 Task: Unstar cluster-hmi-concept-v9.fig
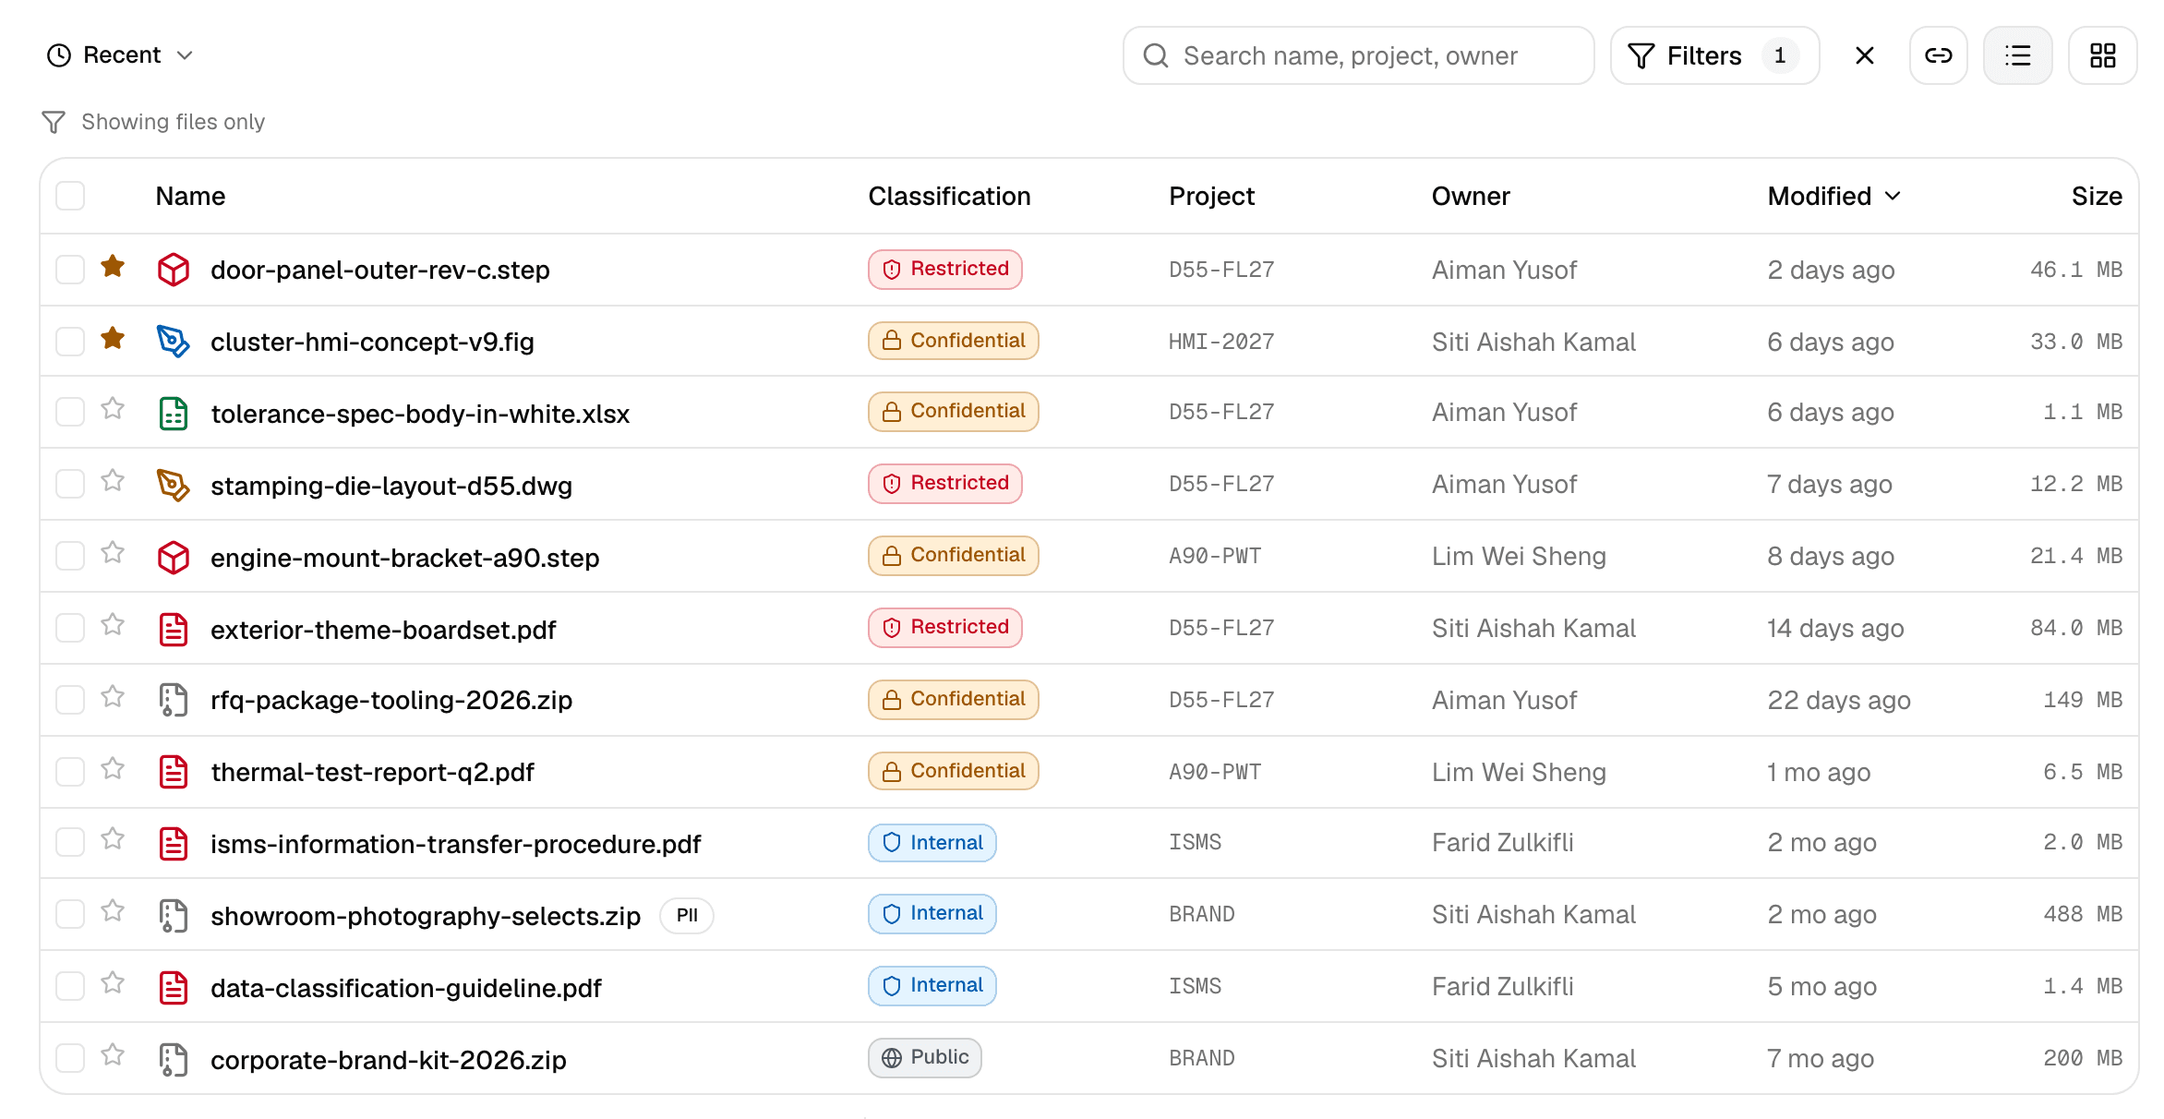click(113, 339)
